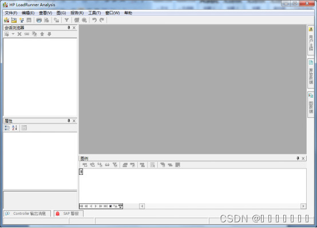
Task: Click the glasses icon in 图例 toolbar
Action: pos(107,165)
